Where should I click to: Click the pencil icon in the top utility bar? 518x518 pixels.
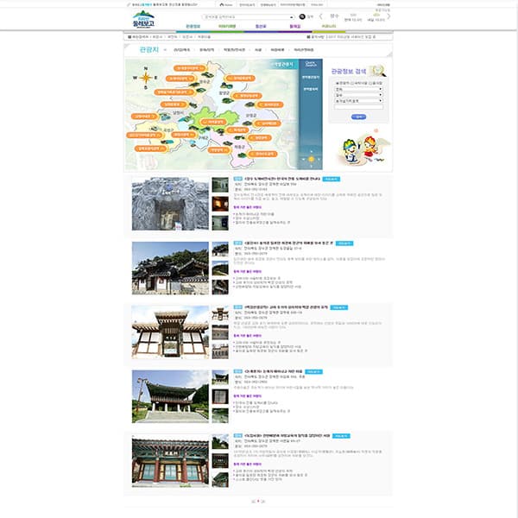tap(129, 4)
